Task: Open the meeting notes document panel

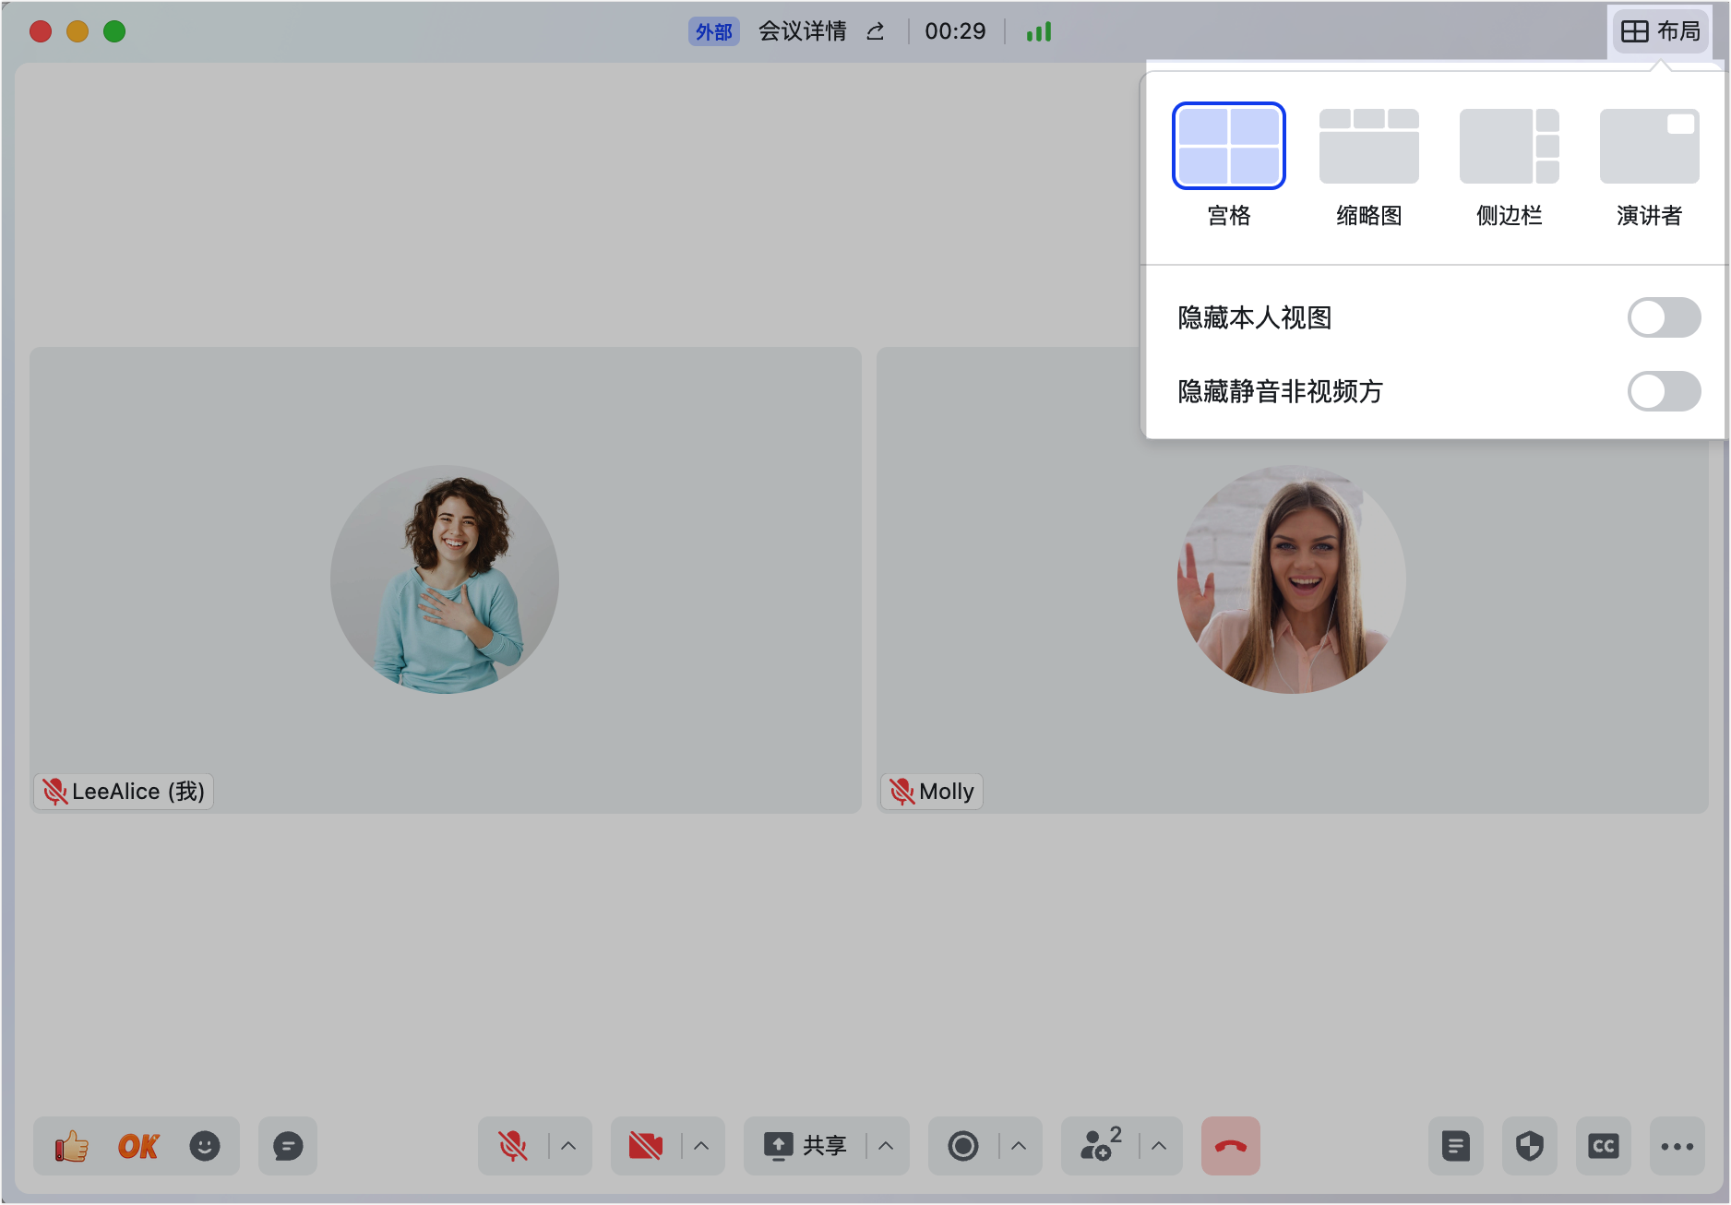Action: 1456,1146
